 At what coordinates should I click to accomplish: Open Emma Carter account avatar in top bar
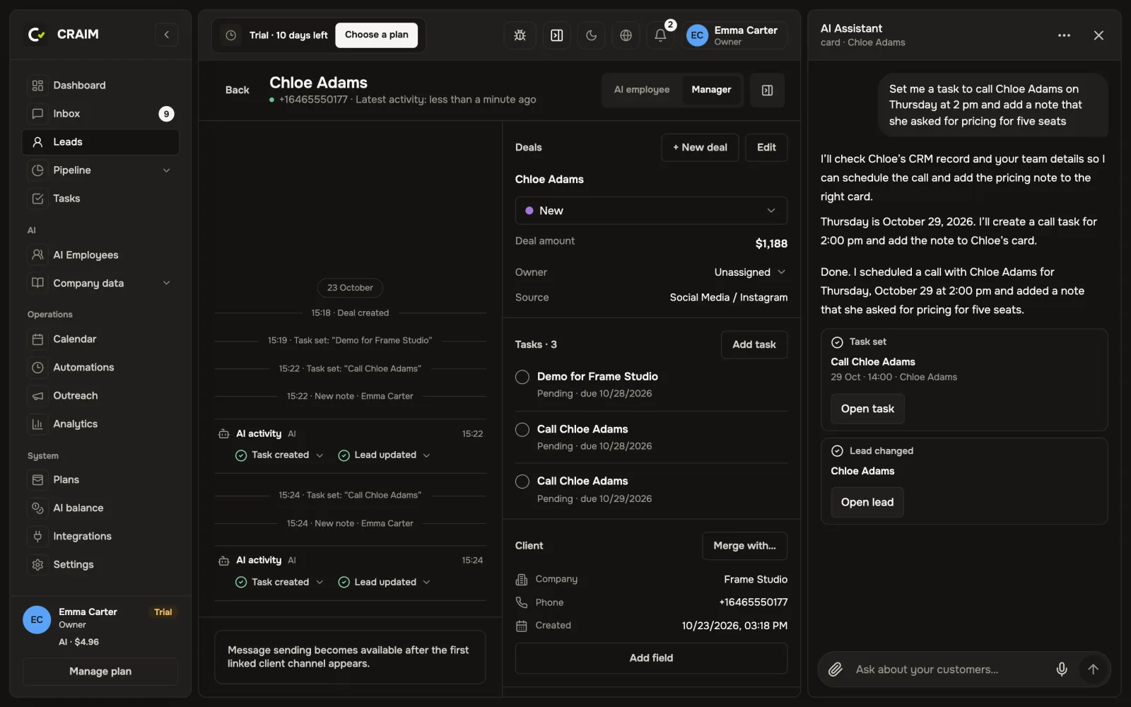[697, 35]
